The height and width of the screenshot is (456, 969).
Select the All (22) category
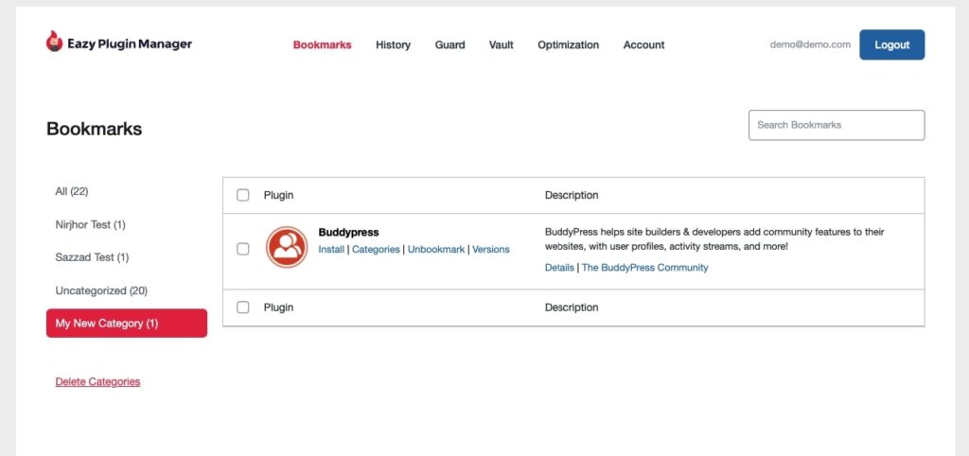coord(72,191)
